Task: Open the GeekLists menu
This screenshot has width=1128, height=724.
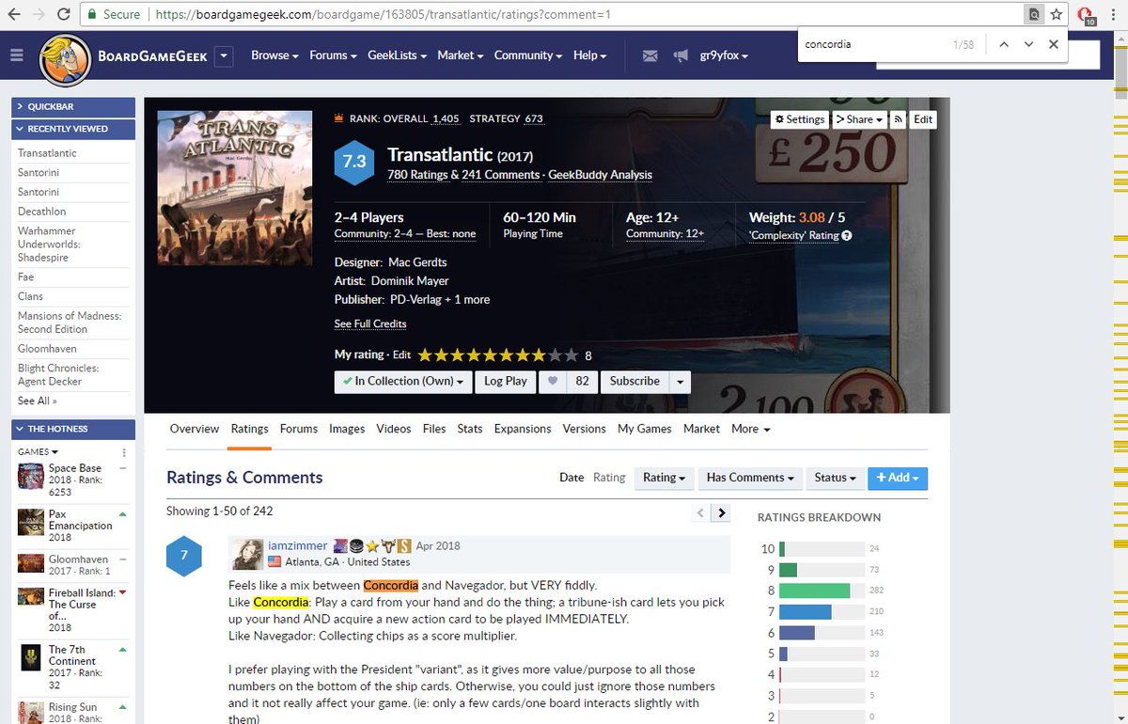Action: point(397,55)
